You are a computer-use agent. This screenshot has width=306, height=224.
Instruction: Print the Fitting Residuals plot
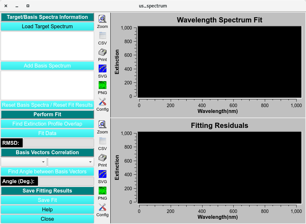pos(102,157)
